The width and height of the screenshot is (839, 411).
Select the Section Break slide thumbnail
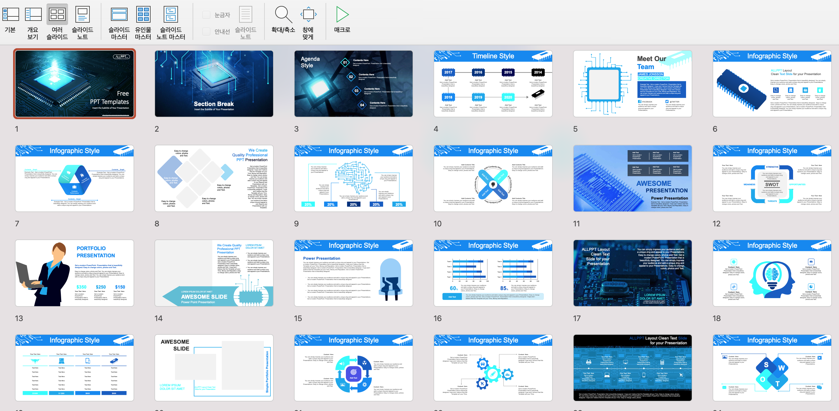click(x=214, y=84)
